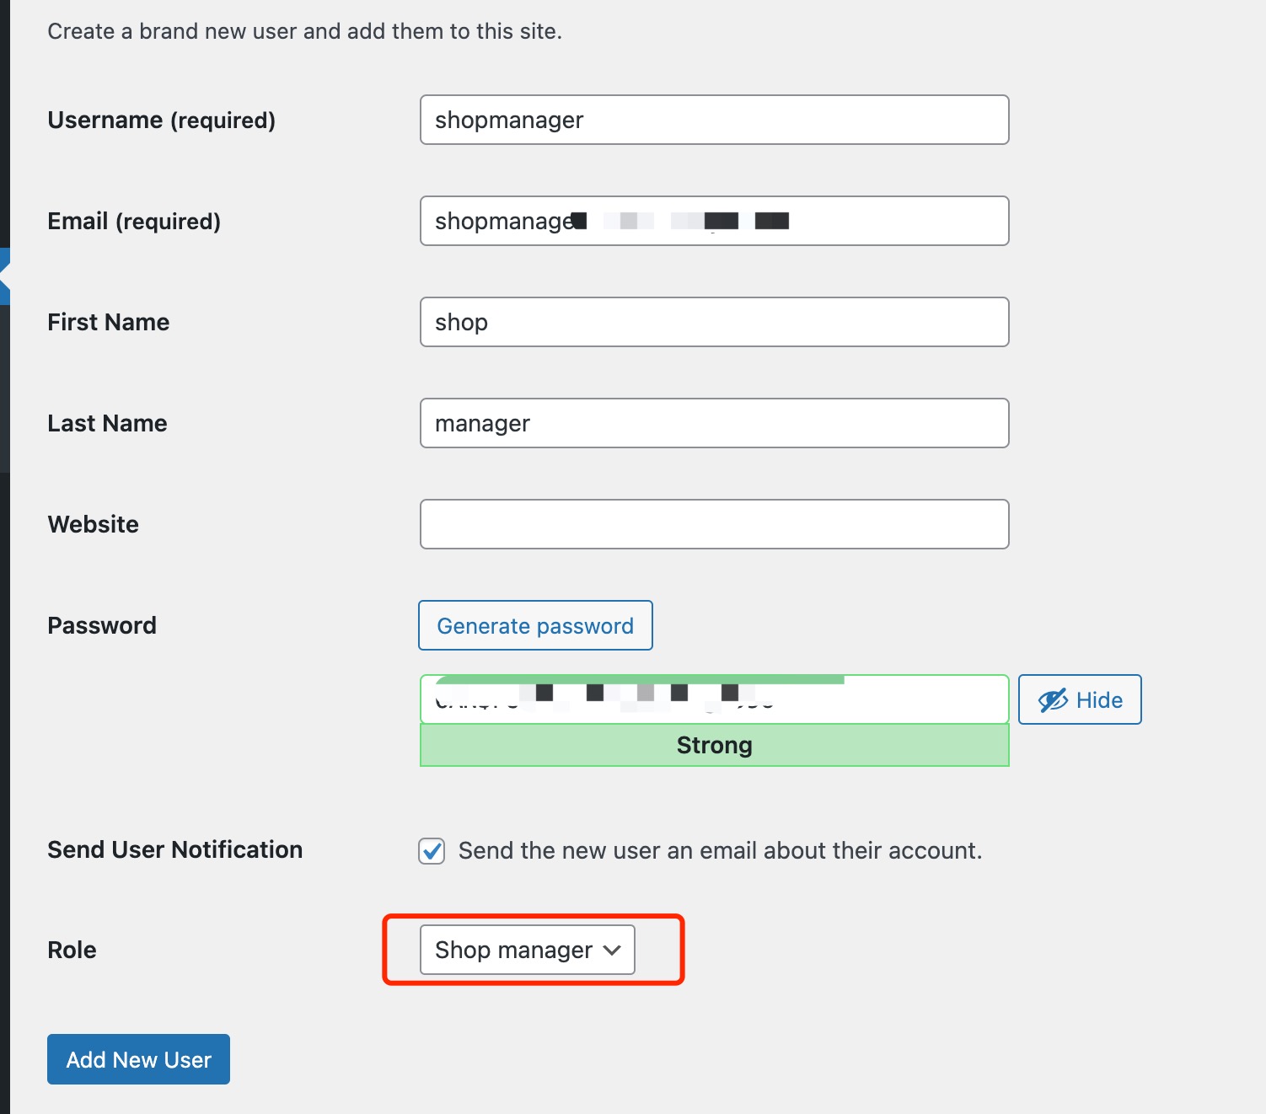Click the checkmark in the notification checkbox
Image resolution: width=1266 pixels, height=1114 pixels.
tap(431, 851)
